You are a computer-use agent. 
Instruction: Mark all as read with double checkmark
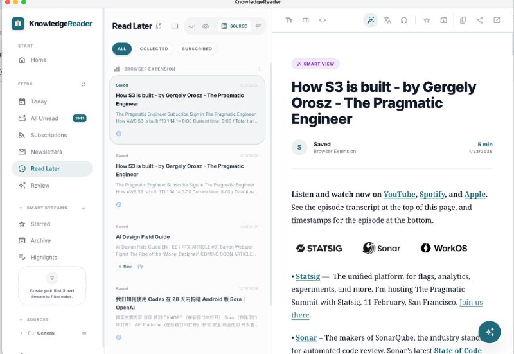pyautogui.click(x=191, y=26)
